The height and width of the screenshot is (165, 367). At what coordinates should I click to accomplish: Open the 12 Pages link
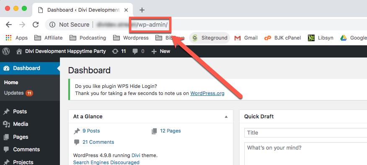171,131
